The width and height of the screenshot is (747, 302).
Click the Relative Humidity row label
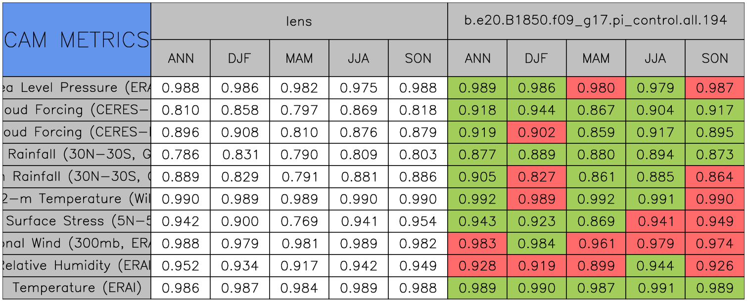[77, 265]
